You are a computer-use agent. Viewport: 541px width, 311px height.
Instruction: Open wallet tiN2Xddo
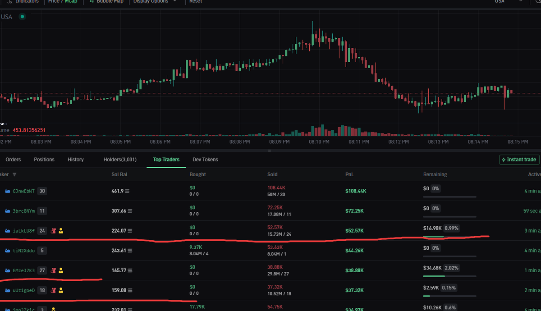(24, 251)
